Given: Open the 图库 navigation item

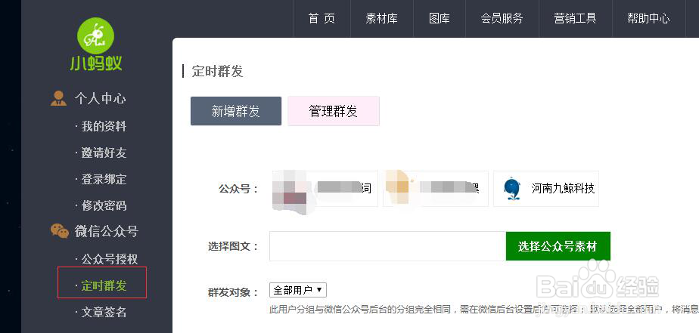Looking at the screenshot, I should (x=440, y=19).
